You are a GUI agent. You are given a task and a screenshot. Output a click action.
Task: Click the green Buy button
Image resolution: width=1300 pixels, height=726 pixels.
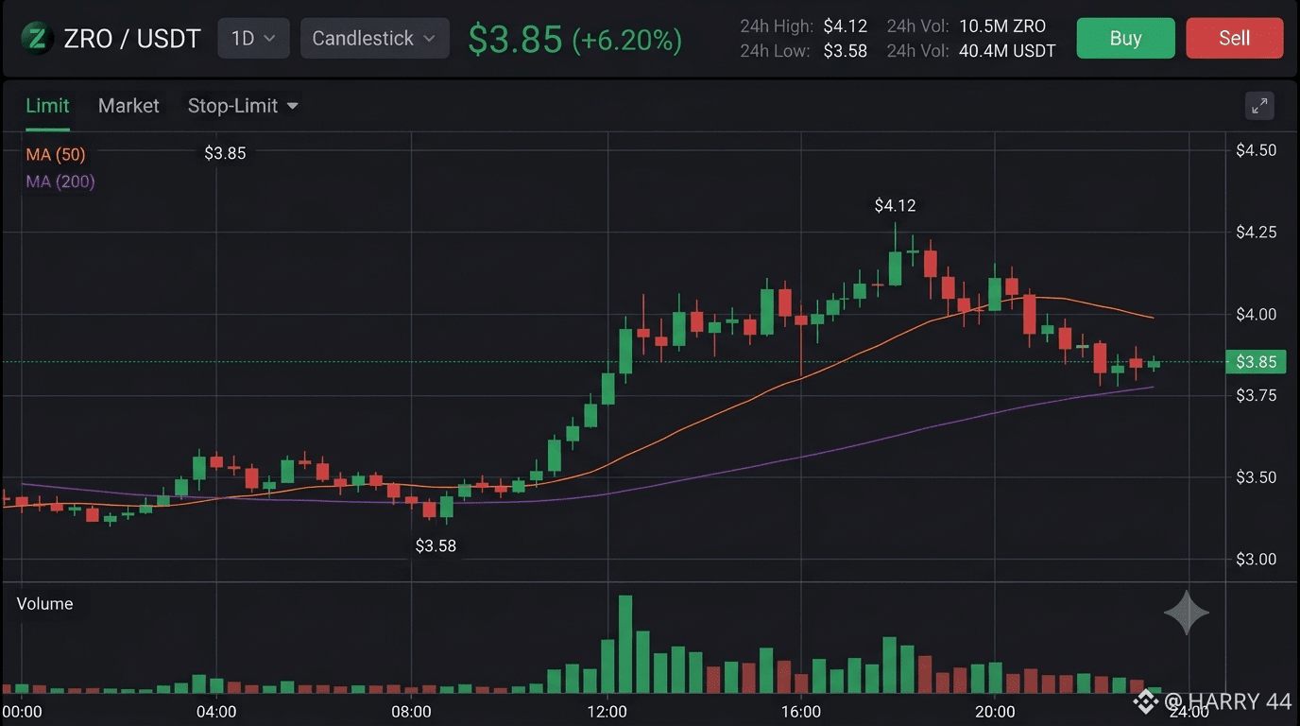(1125, 38)
